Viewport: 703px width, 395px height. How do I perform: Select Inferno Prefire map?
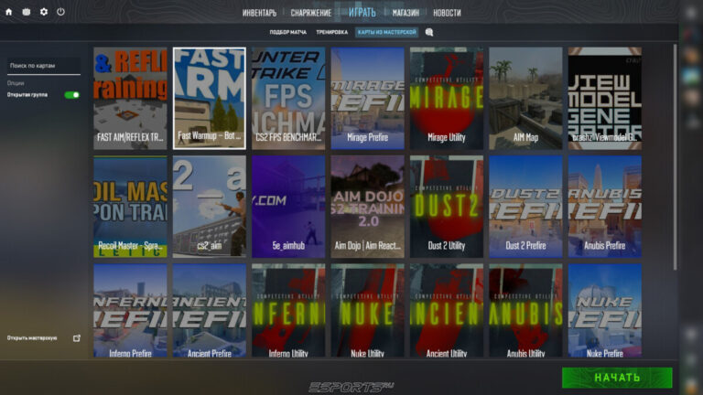coord(130,310)
